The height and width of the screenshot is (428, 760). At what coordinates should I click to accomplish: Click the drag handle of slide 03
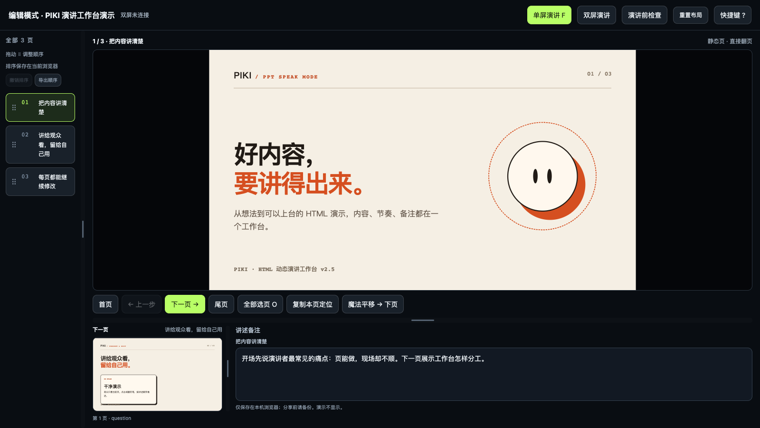coord(14,182)
